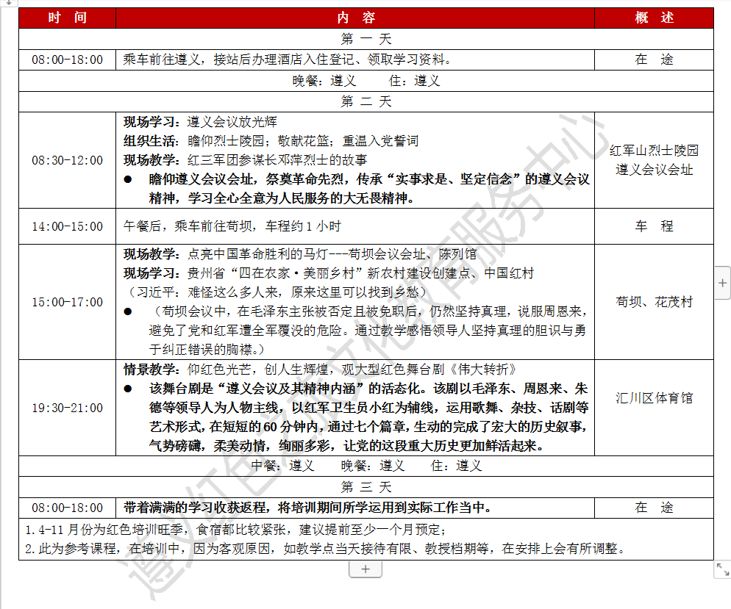
Task: Click the add-row plus button below the table
Action: pyautogui.click(x=365, y=569)
